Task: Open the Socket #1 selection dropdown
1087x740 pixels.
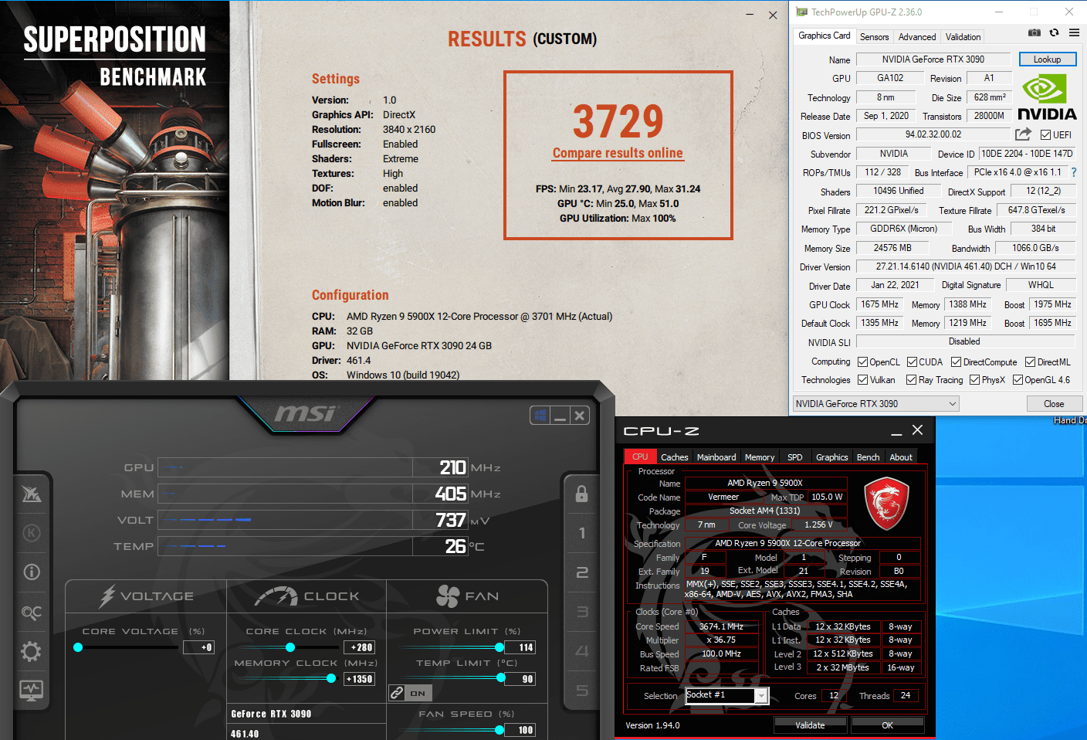Action: [x=726, y=695]
